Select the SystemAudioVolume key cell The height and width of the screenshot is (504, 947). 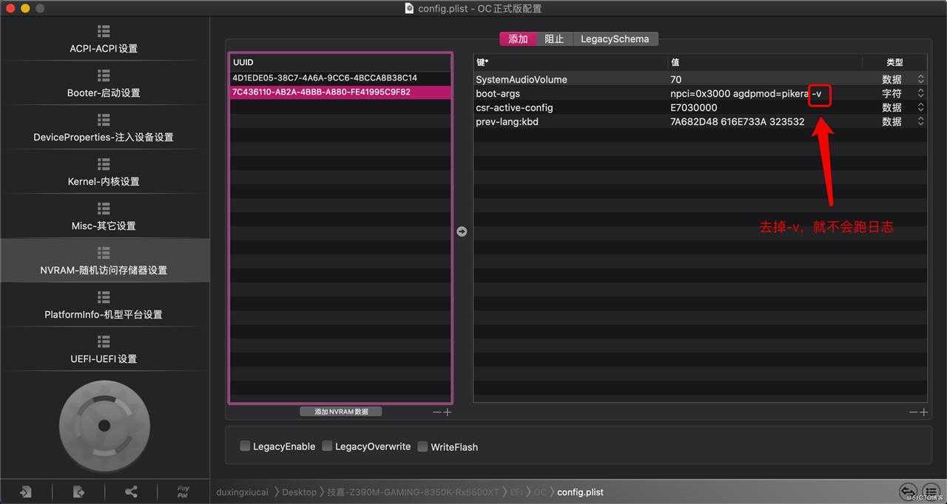[x=570, y=79]
